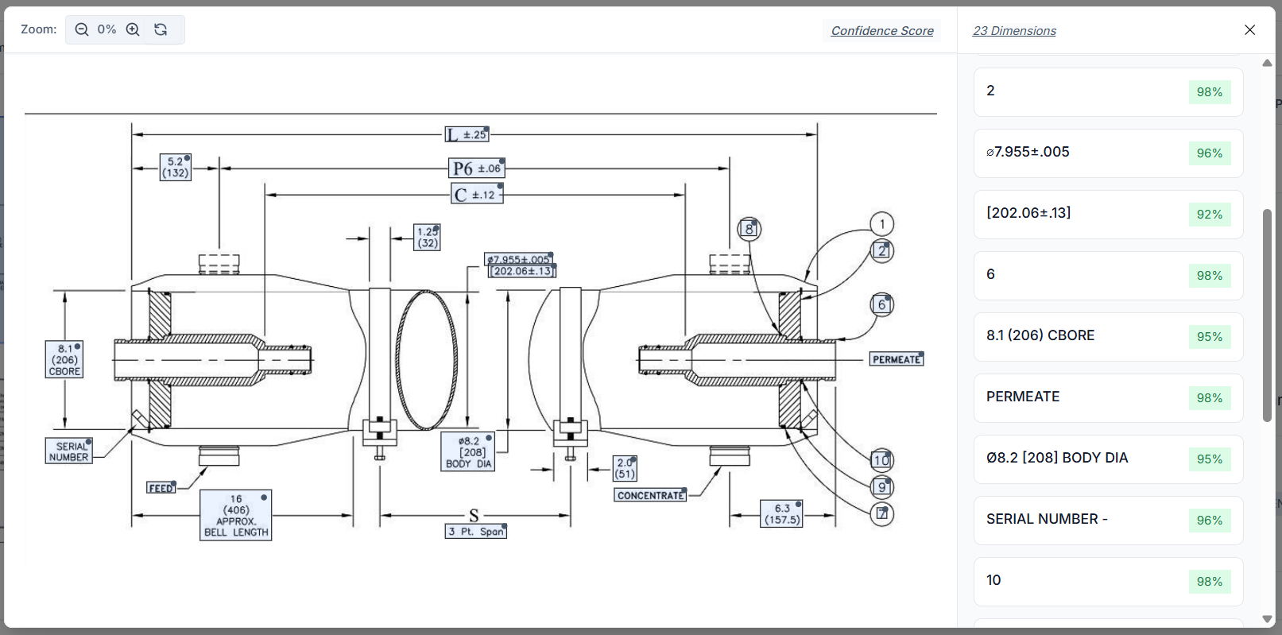Choose the [202.06±.13] card in the dimensions list
Screen dimensions: 1282x635
click(1108, 215)
